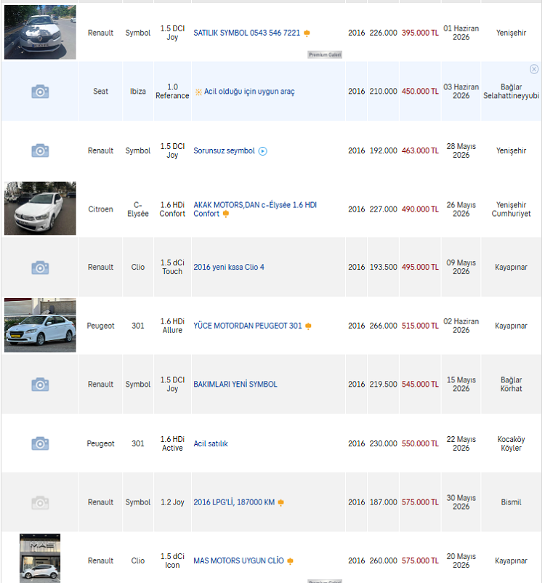Viewport: 545px width, 583px height.
Task: Click the Premium Galeri label under SATILIK SYMBOL
Action: [x=325, y=55]
